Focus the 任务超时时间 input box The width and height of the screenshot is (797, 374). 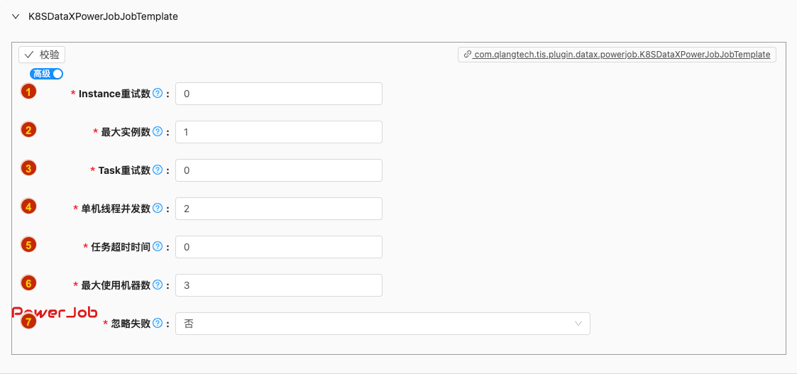279,247
